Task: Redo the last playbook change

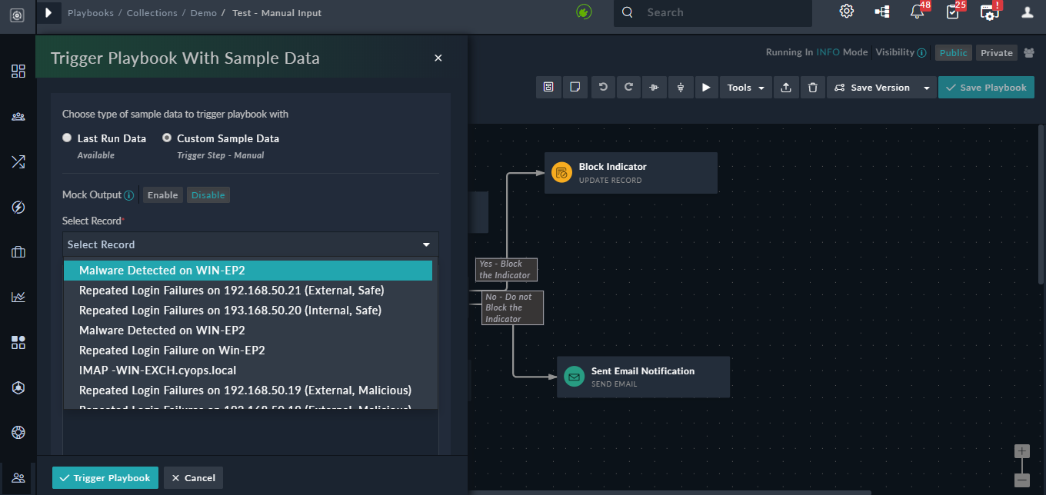Action: pos(628,87)
